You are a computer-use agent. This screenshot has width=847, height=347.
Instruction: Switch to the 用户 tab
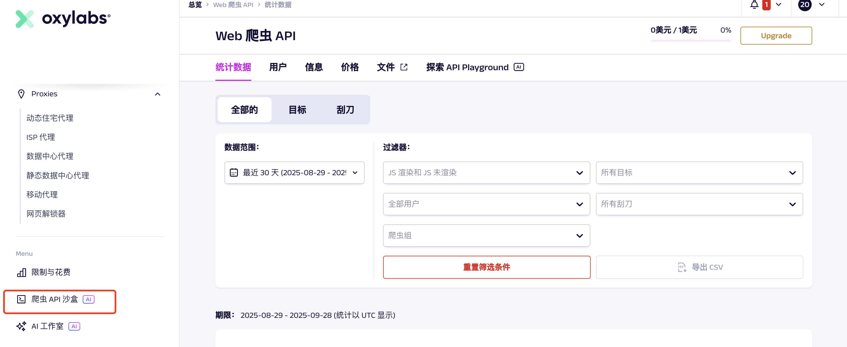(x=278, y=67)
